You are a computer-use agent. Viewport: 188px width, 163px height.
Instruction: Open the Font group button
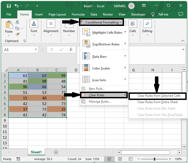[34, 28]
